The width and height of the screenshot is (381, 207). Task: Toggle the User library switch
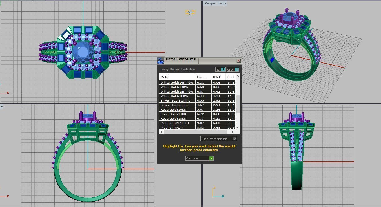click(233, 69)
